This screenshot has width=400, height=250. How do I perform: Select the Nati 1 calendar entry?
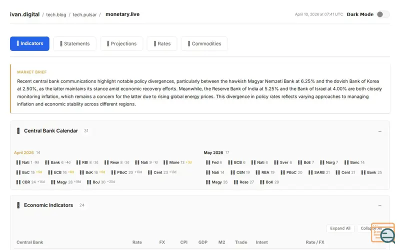click(27, 162)
